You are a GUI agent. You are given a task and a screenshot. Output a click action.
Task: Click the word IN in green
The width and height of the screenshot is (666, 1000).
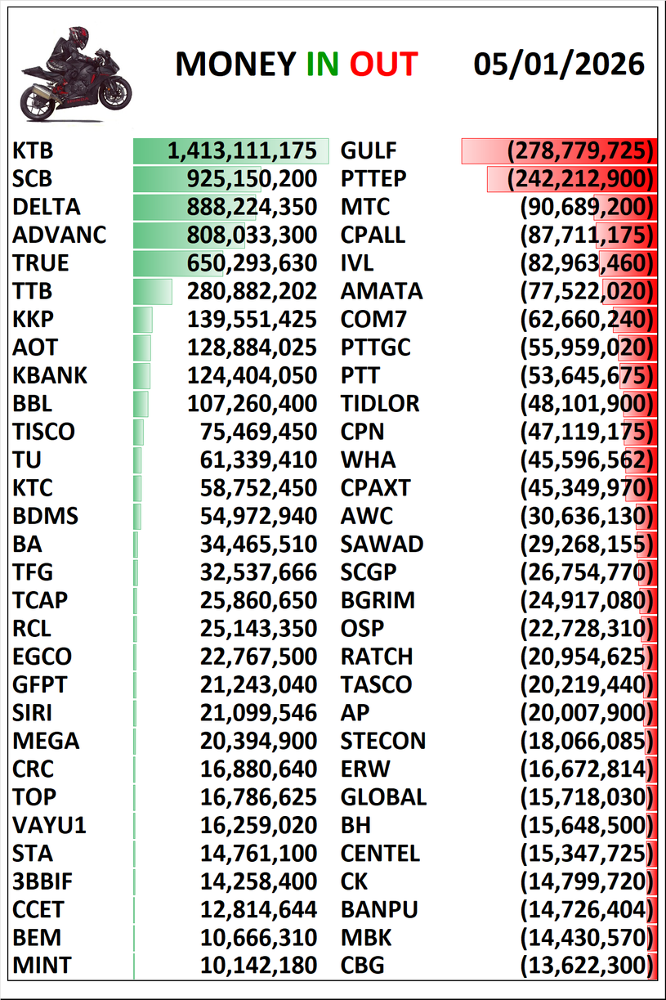[321, 65]
